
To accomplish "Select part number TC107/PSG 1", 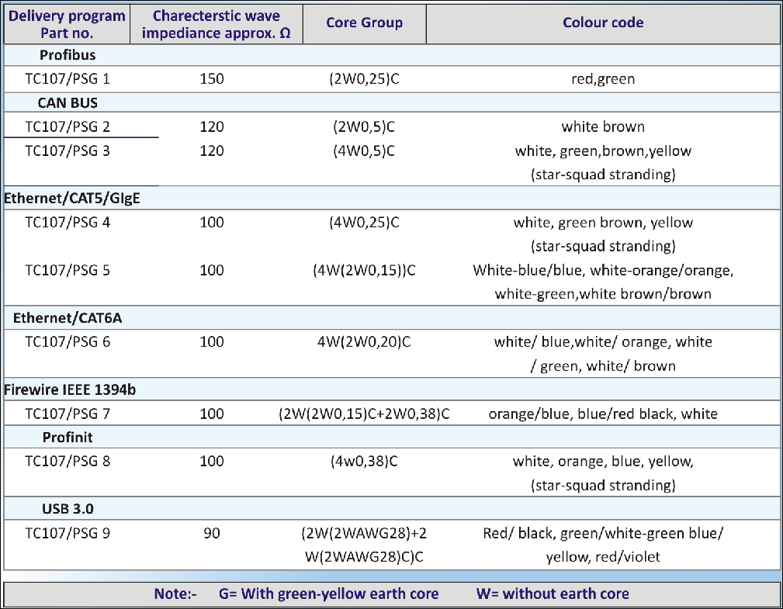I will pyautogui.click(x=68, y=79).
